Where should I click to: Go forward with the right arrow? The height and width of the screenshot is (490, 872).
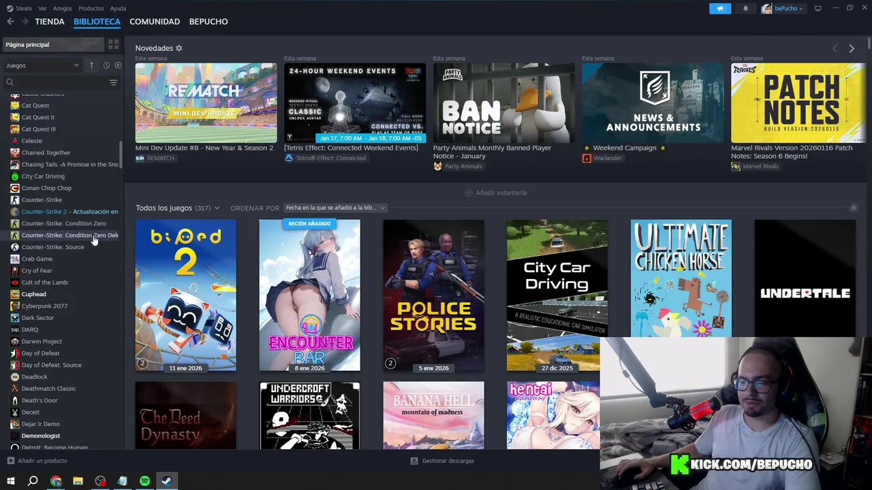click(25, 22)
